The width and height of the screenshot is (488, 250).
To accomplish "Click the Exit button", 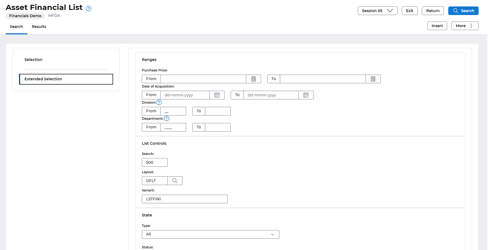I will coord(409,11).
